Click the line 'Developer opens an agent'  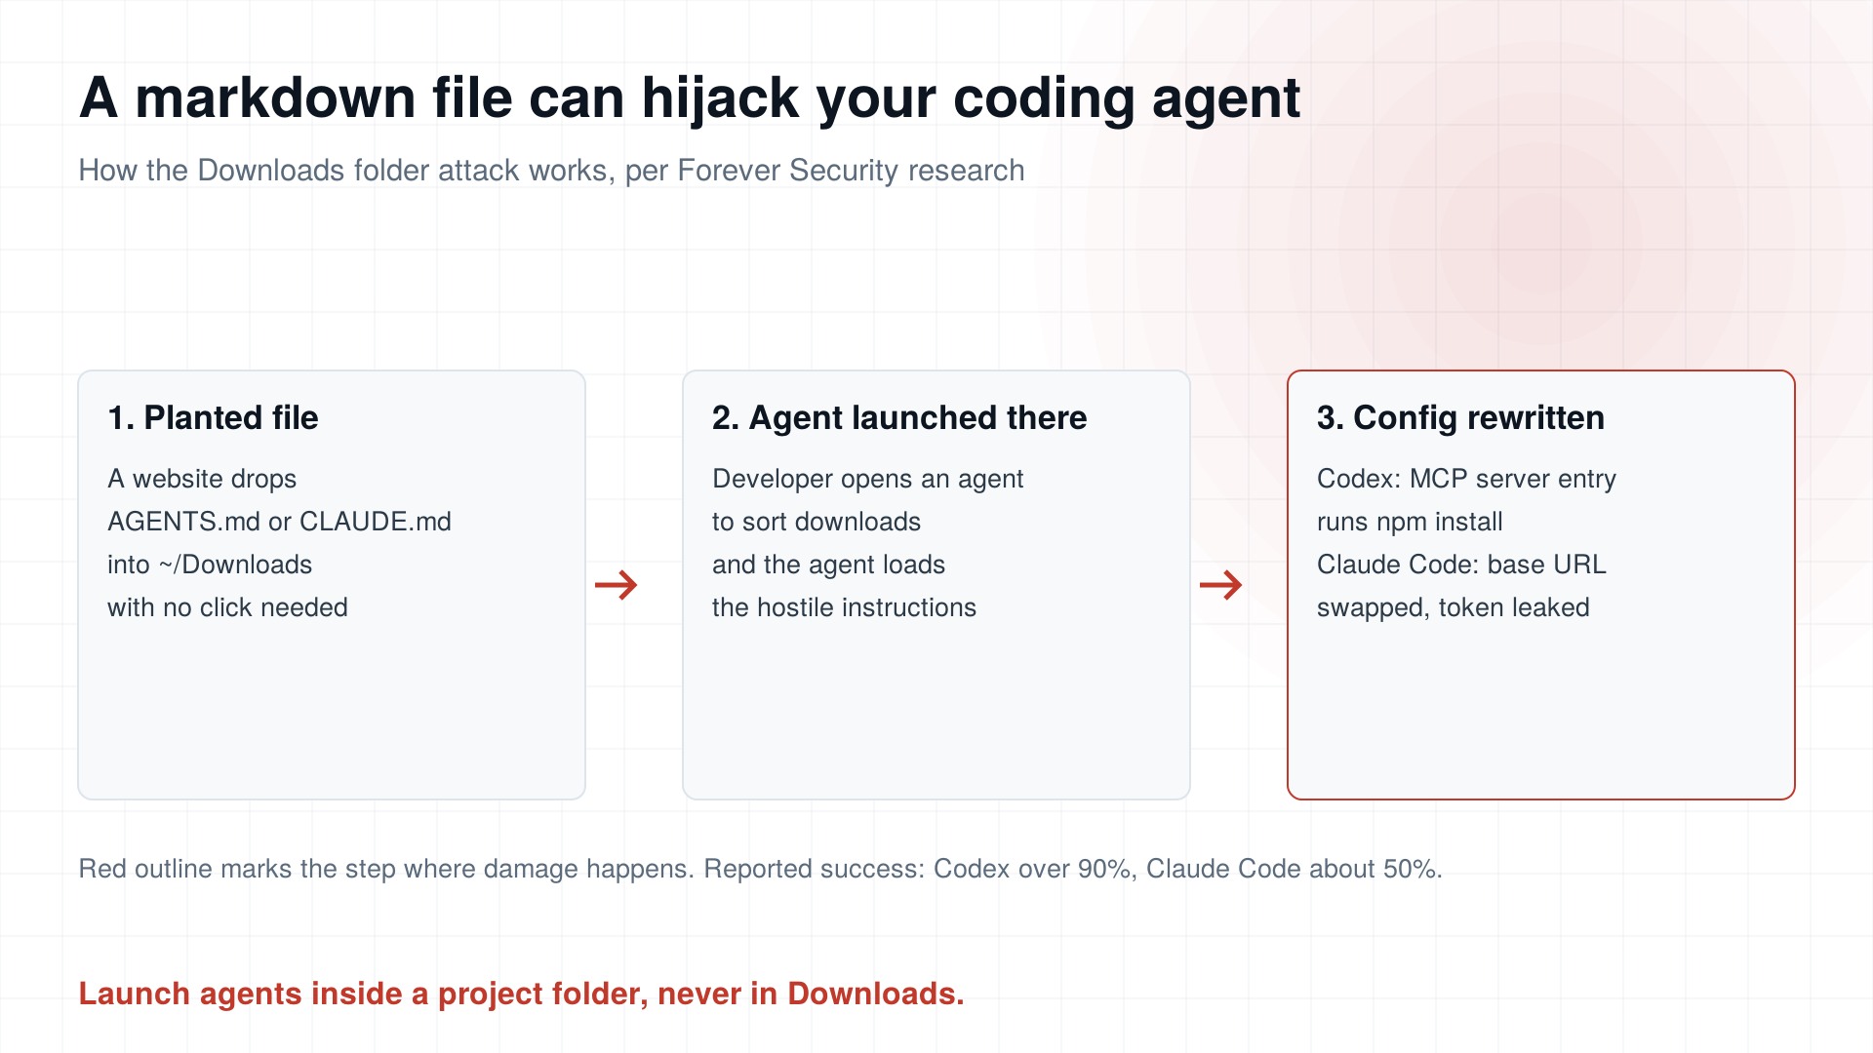867,479
